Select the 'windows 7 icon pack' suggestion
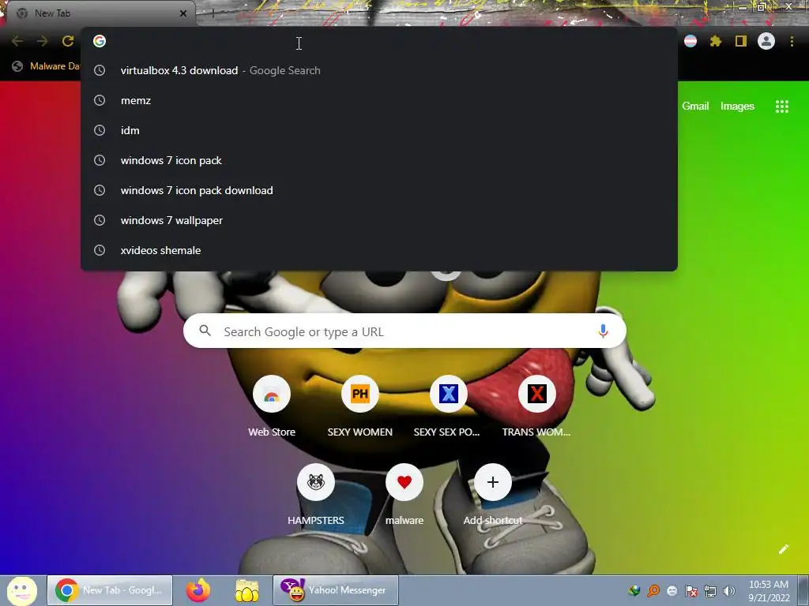The width and height of the screenshot is (809, 606). [378, 160]
